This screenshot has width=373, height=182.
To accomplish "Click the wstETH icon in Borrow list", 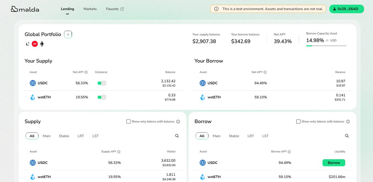I will (x=203, y=177).
